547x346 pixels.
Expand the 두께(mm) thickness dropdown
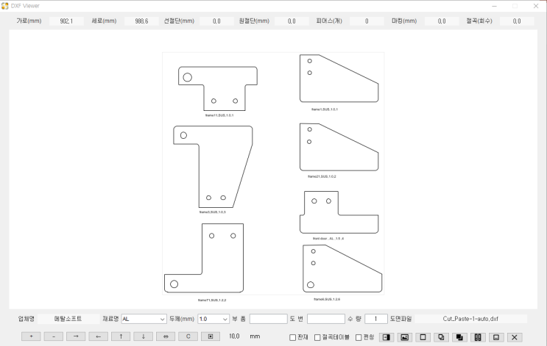[x=213, y=319]
